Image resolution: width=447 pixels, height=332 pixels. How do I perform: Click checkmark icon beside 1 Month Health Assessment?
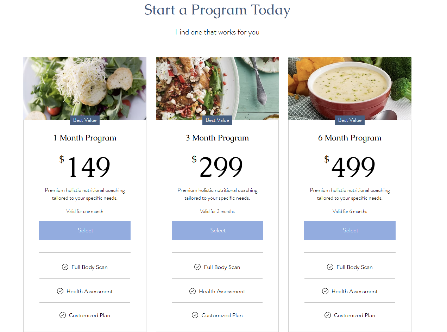pos(60,291)
